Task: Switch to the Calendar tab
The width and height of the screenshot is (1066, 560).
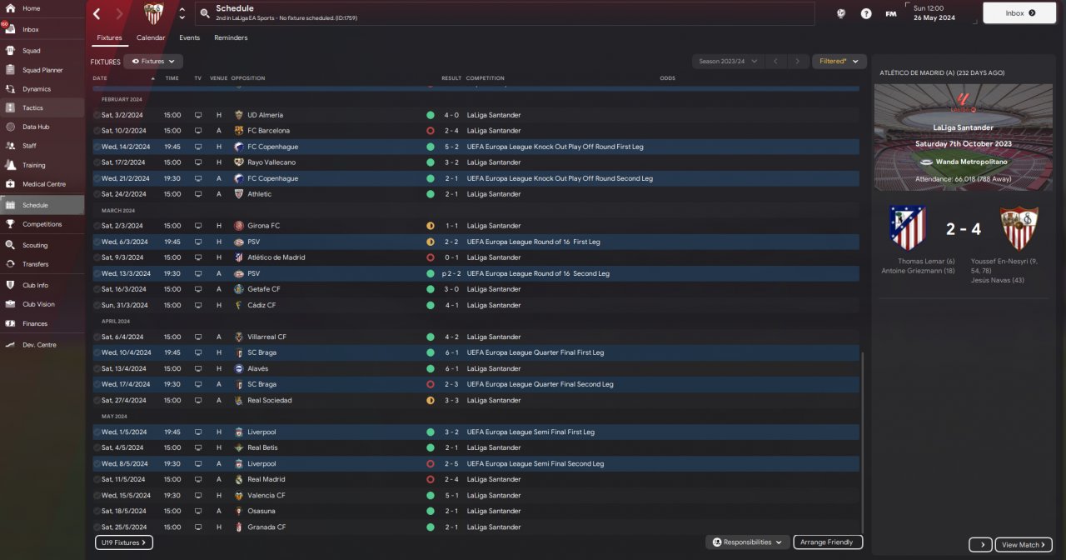Action: pyautogui.click(x=151, y=37)
